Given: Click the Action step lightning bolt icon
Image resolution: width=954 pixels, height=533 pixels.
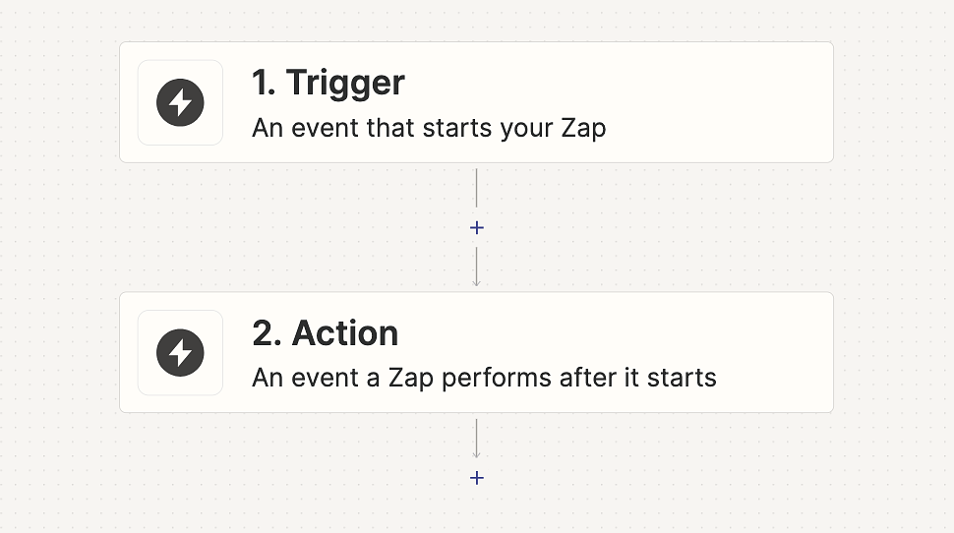Looking at the screenshot, I should click(180, 352).
